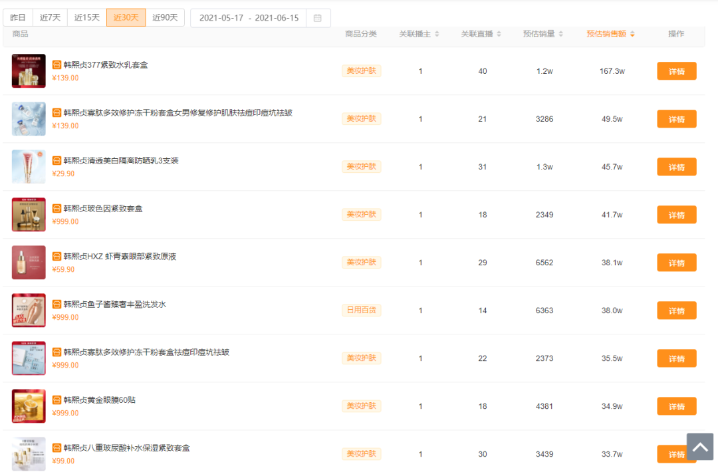Click the ¥29.90 price text
718x476 pixels.
63,174
